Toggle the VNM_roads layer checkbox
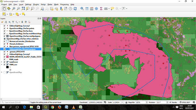 coord(5,59)
